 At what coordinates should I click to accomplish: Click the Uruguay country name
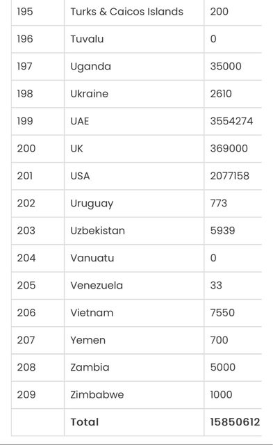[92, 203]
